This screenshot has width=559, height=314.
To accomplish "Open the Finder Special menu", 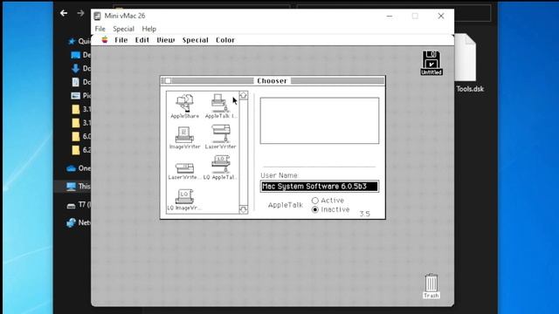I will point(196,40).
